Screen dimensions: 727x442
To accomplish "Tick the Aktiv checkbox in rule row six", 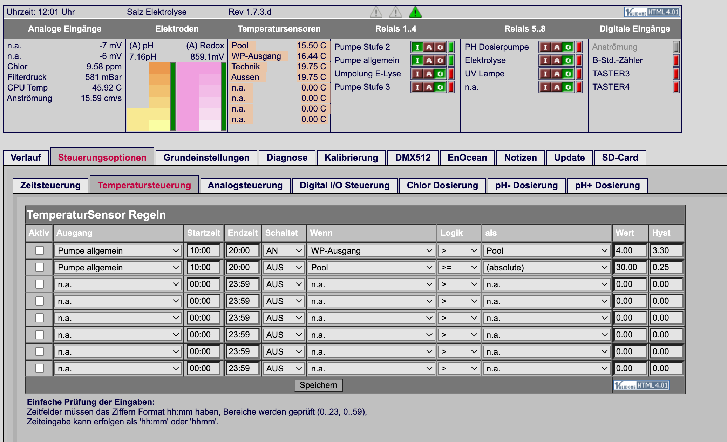I will pos(40,335).
